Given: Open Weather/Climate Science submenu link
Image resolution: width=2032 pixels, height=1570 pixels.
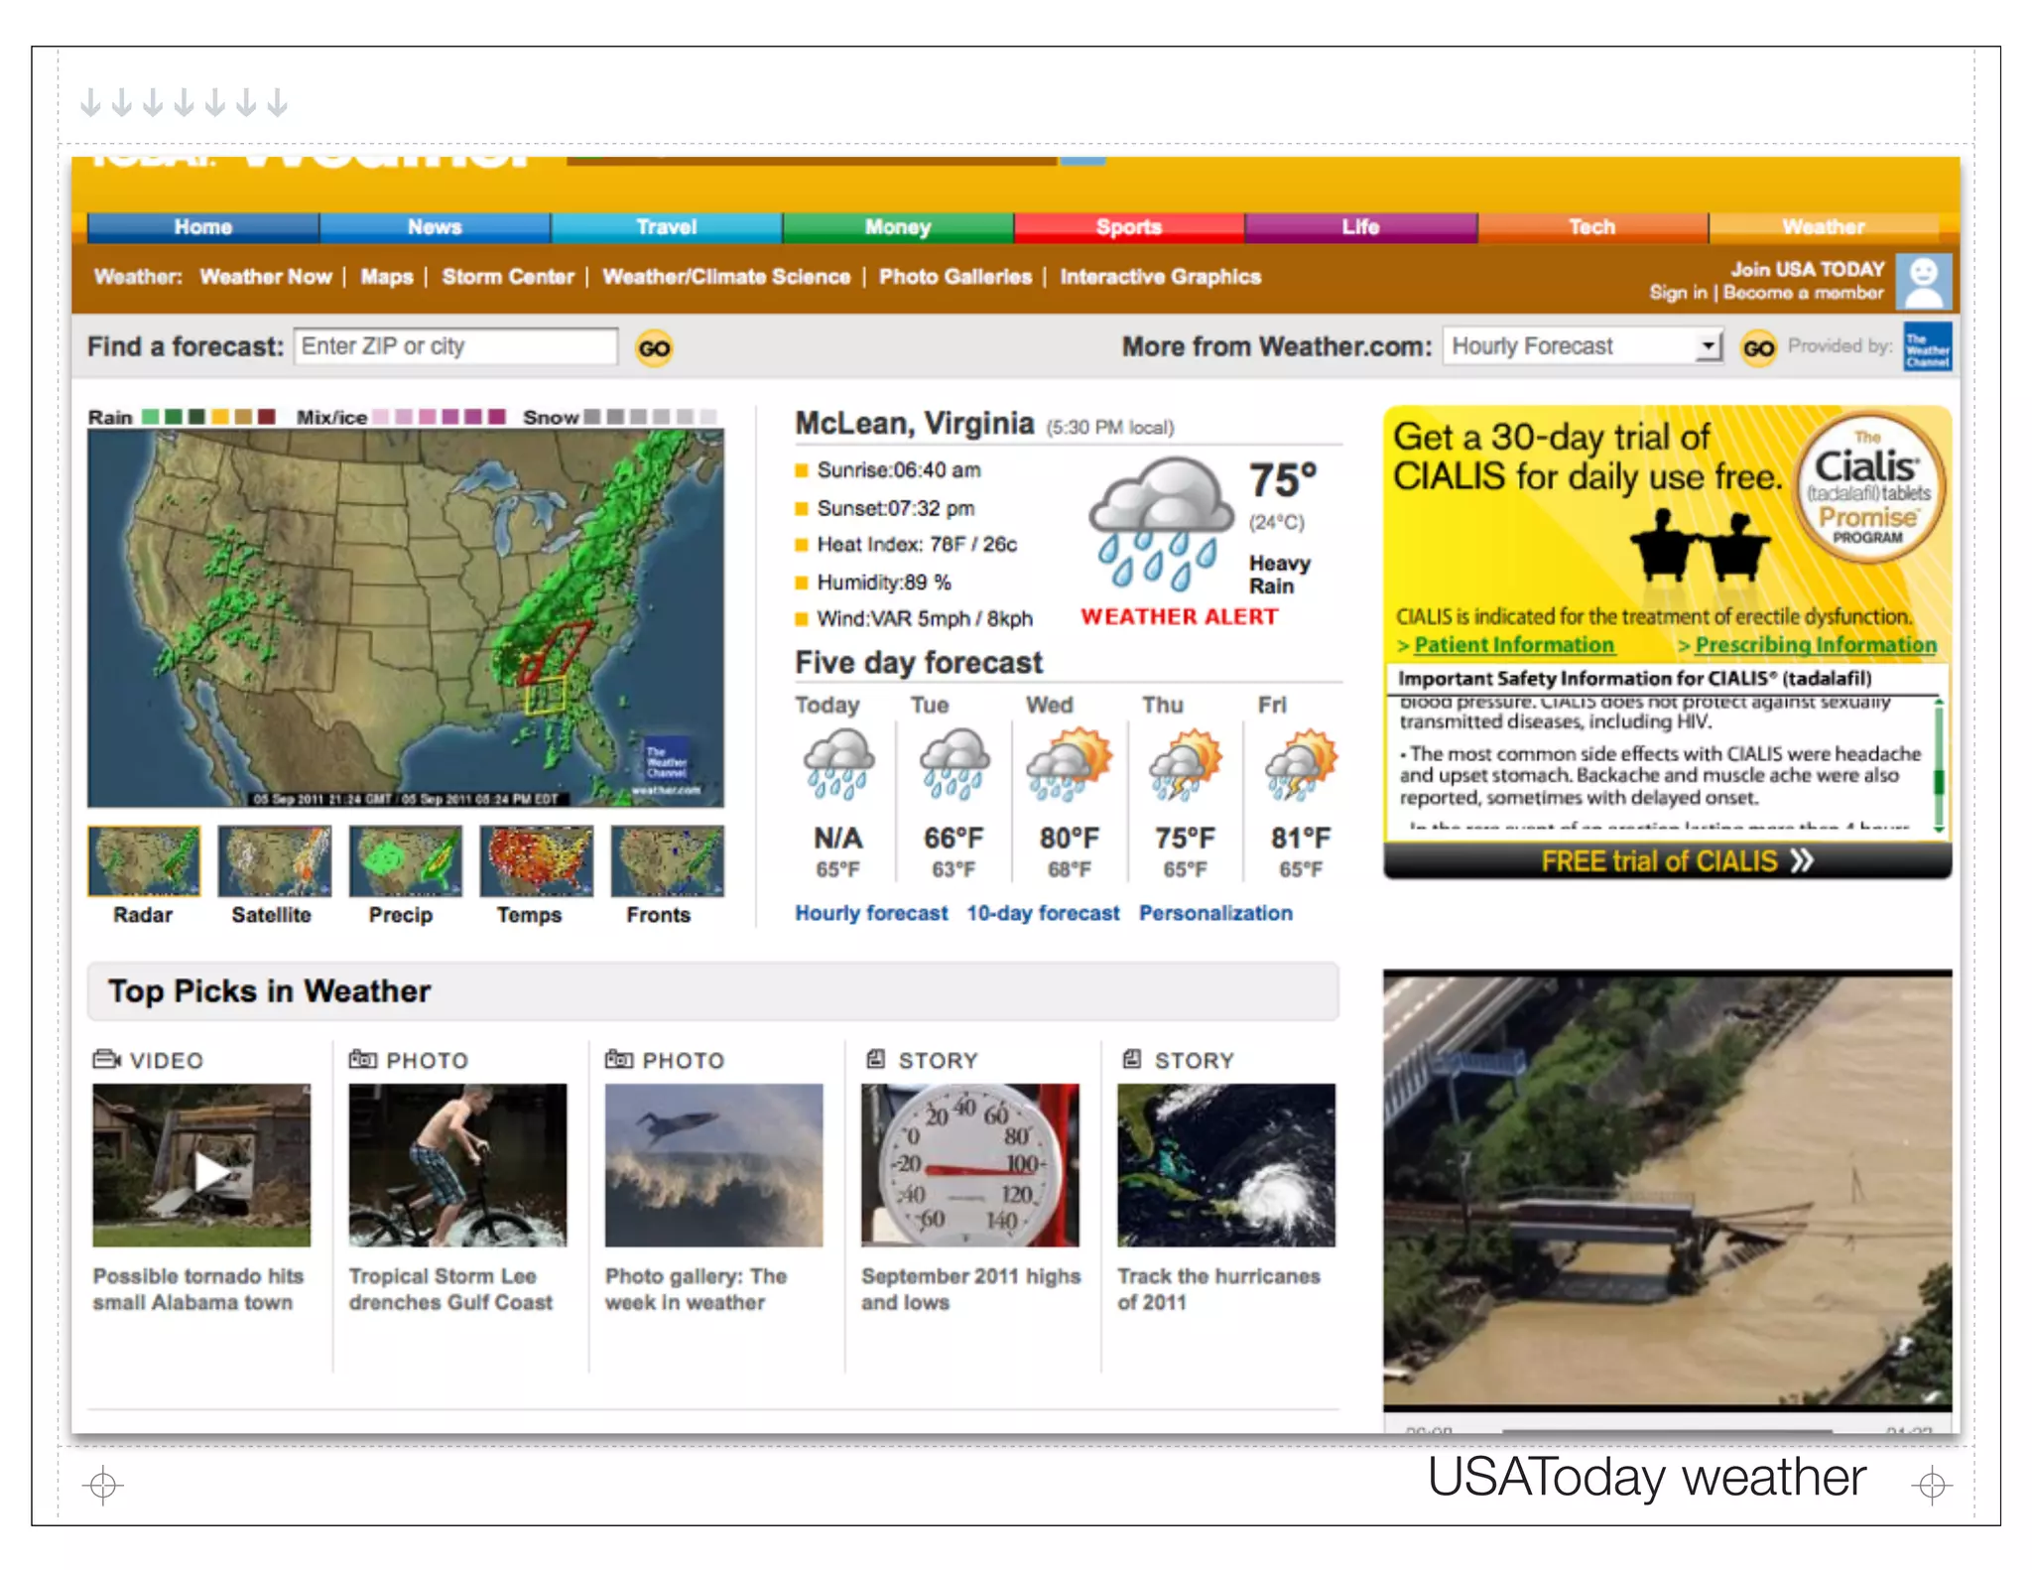Looking at the screenshot, I should coord(726,277).
